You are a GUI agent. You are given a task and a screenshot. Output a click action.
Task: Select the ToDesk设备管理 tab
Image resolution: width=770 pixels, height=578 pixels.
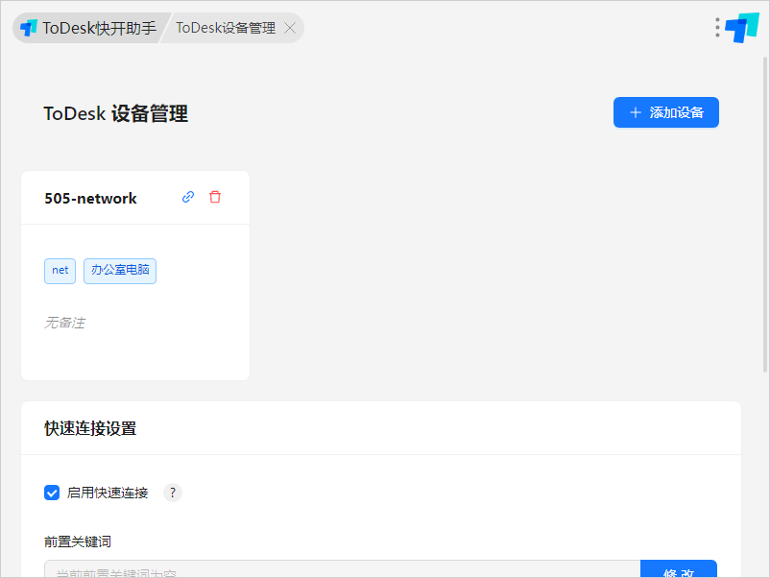pos(226,28)
